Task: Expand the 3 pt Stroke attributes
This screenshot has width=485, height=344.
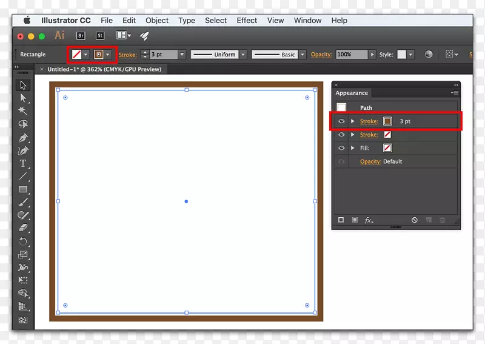Action: [x=352, y=121]
